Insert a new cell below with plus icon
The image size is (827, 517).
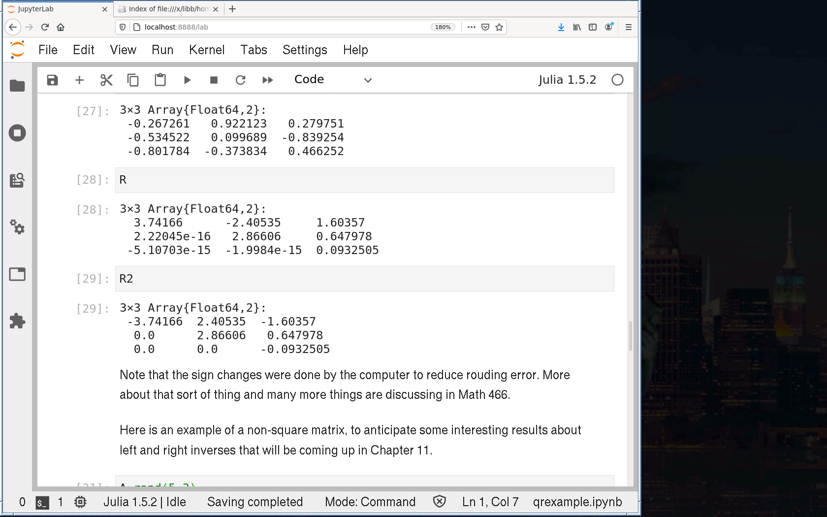click(79, 80)
